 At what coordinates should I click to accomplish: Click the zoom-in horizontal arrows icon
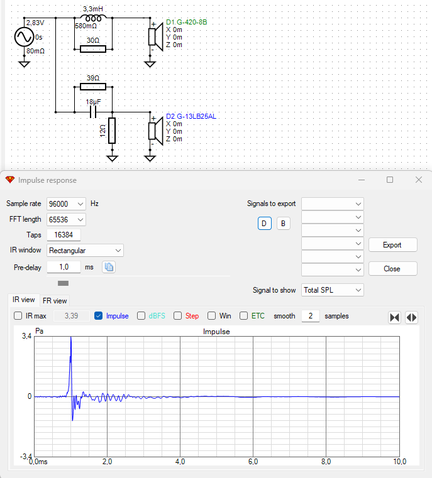pos(394,317)
